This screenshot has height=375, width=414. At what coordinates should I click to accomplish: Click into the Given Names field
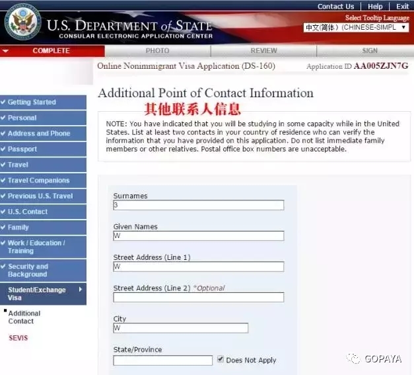tap(199, 235)
